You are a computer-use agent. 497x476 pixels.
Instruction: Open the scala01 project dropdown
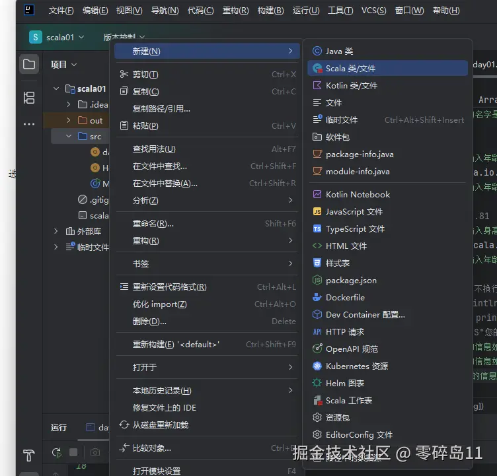65,38
